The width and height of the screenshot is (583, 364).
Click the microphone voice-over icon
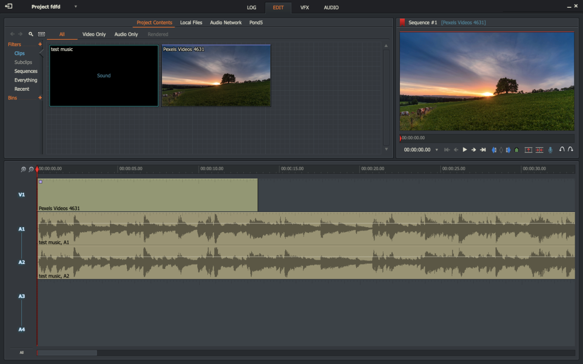pyautogui.click(x=550, y=150)
